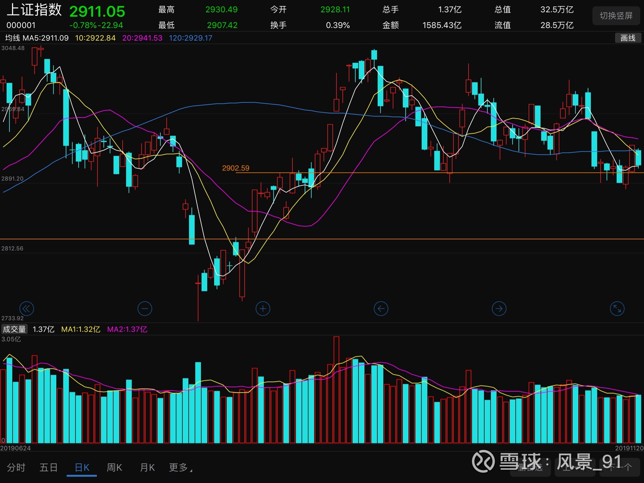Open 均线 moving-average settings

13,38
